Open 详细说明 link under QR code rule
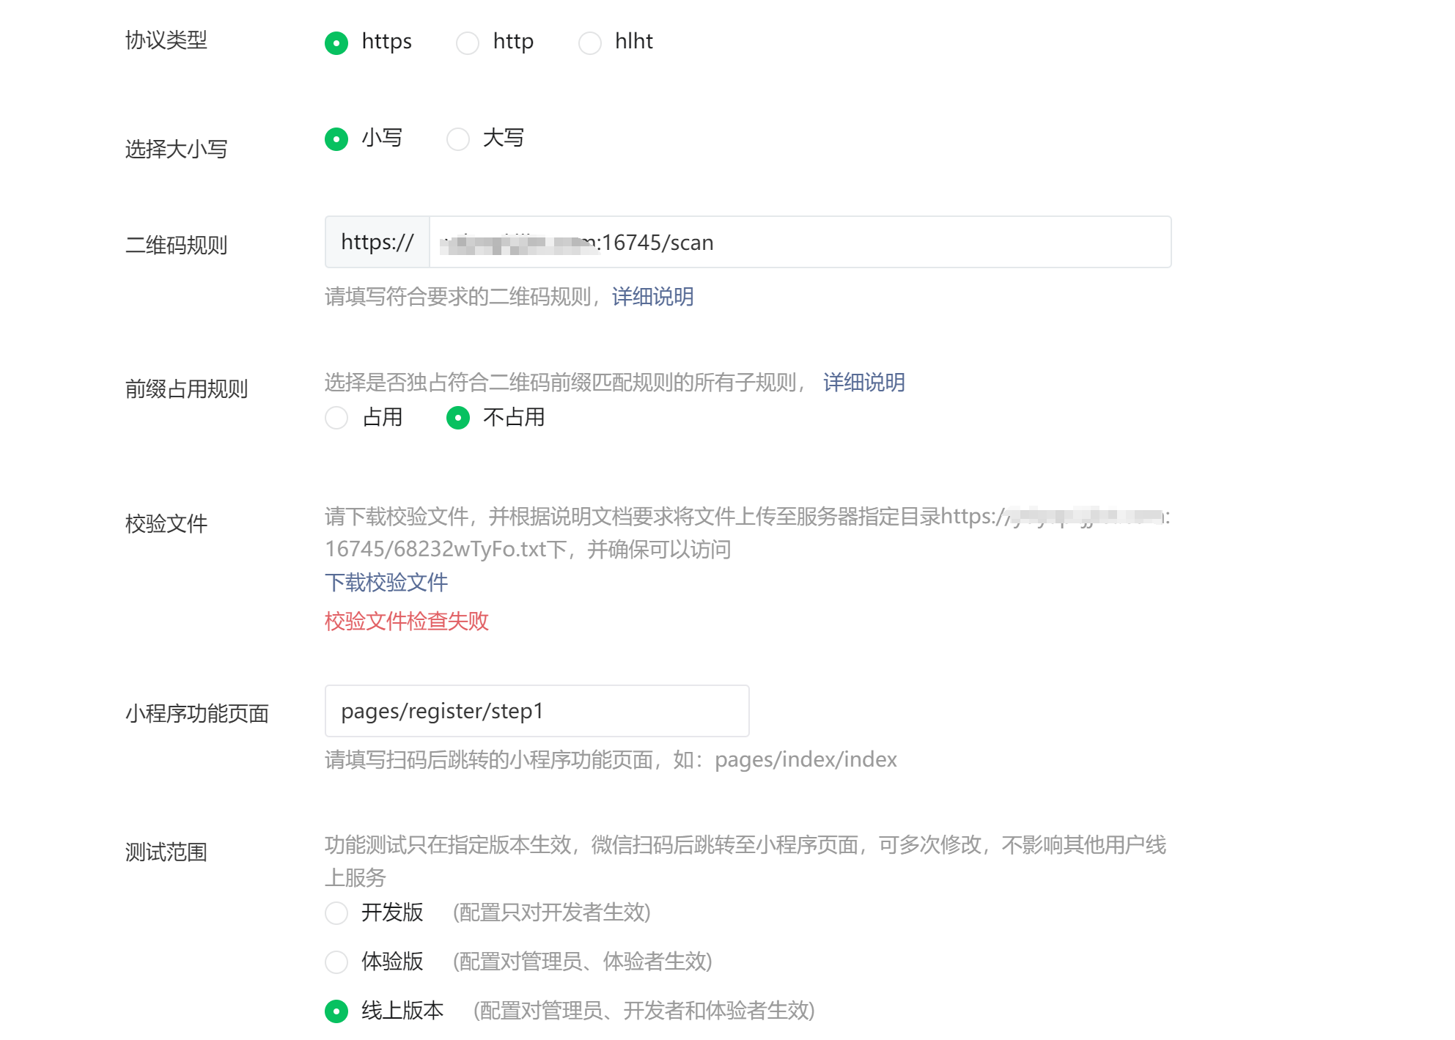The width and height of the screenshot is (1455, 1040). (x=652, y=297)
